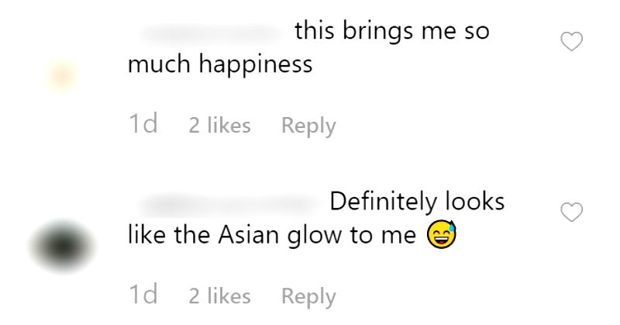Click the words "much happiness" in the first comment
This screenshot has height=325, width=620.
tap(219, 64)
